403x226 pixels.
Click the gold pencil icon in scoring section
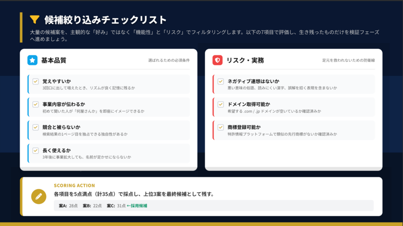(39, 196)
